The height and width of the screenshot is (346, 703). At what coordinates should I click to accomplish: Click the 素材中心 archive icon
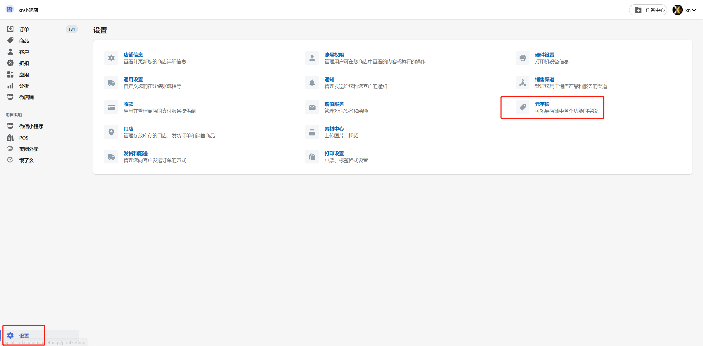pos(312,132)
